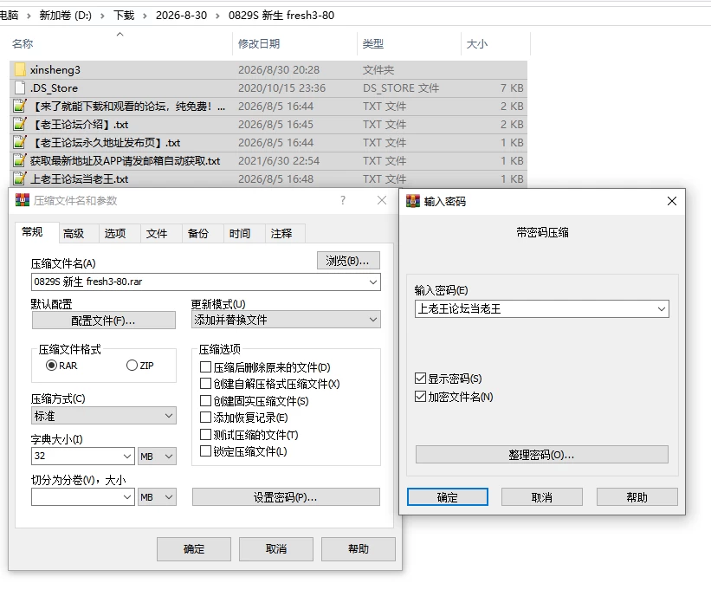This screenshot has height=596, width=711.
Task: Click 下载 in the Explorer address breadcrumb
Action: point(124,16)
